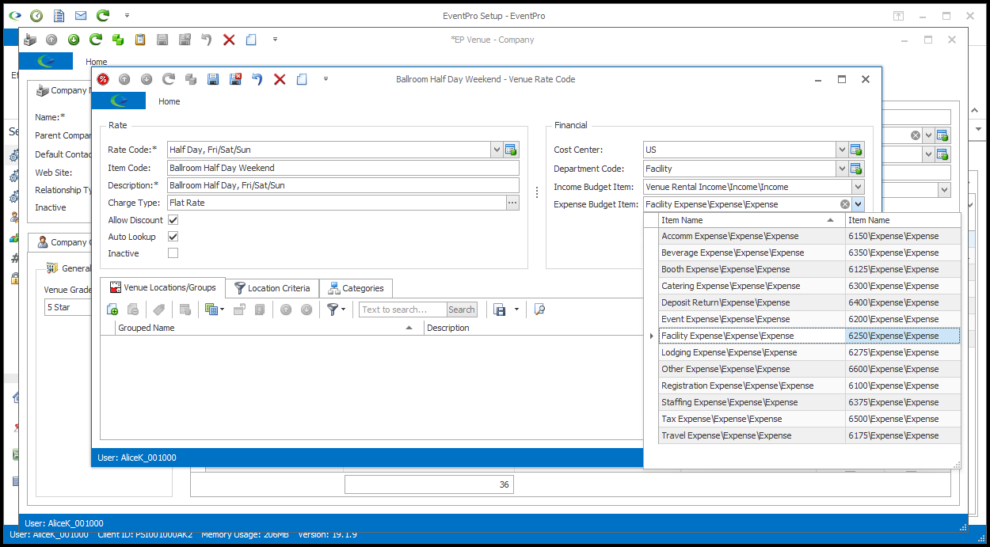Expand Cost Center dropdown arrow
Viewport: 990px width, 547px height.
[x=842, y=150]
